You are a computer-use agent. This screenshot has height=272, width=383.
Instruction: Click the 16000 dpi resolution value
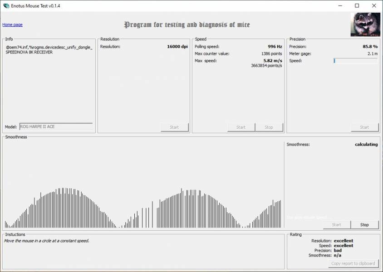coord(177,47)
